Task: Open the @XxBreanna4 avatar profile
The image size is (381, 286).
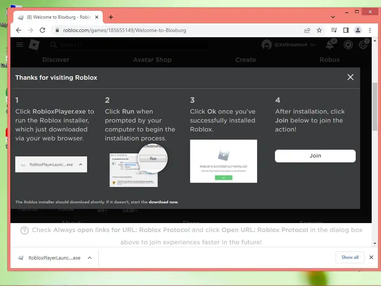Action: tap(266, 45)
